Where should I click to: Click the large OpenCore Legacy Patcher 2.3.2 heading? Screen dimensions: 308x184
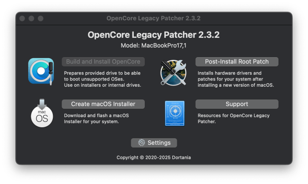154,35
